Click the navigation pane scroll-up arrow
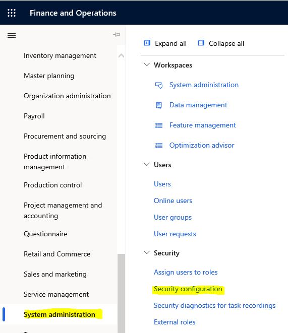The height and width of the screenshot is (333, 288). point(121,56)
